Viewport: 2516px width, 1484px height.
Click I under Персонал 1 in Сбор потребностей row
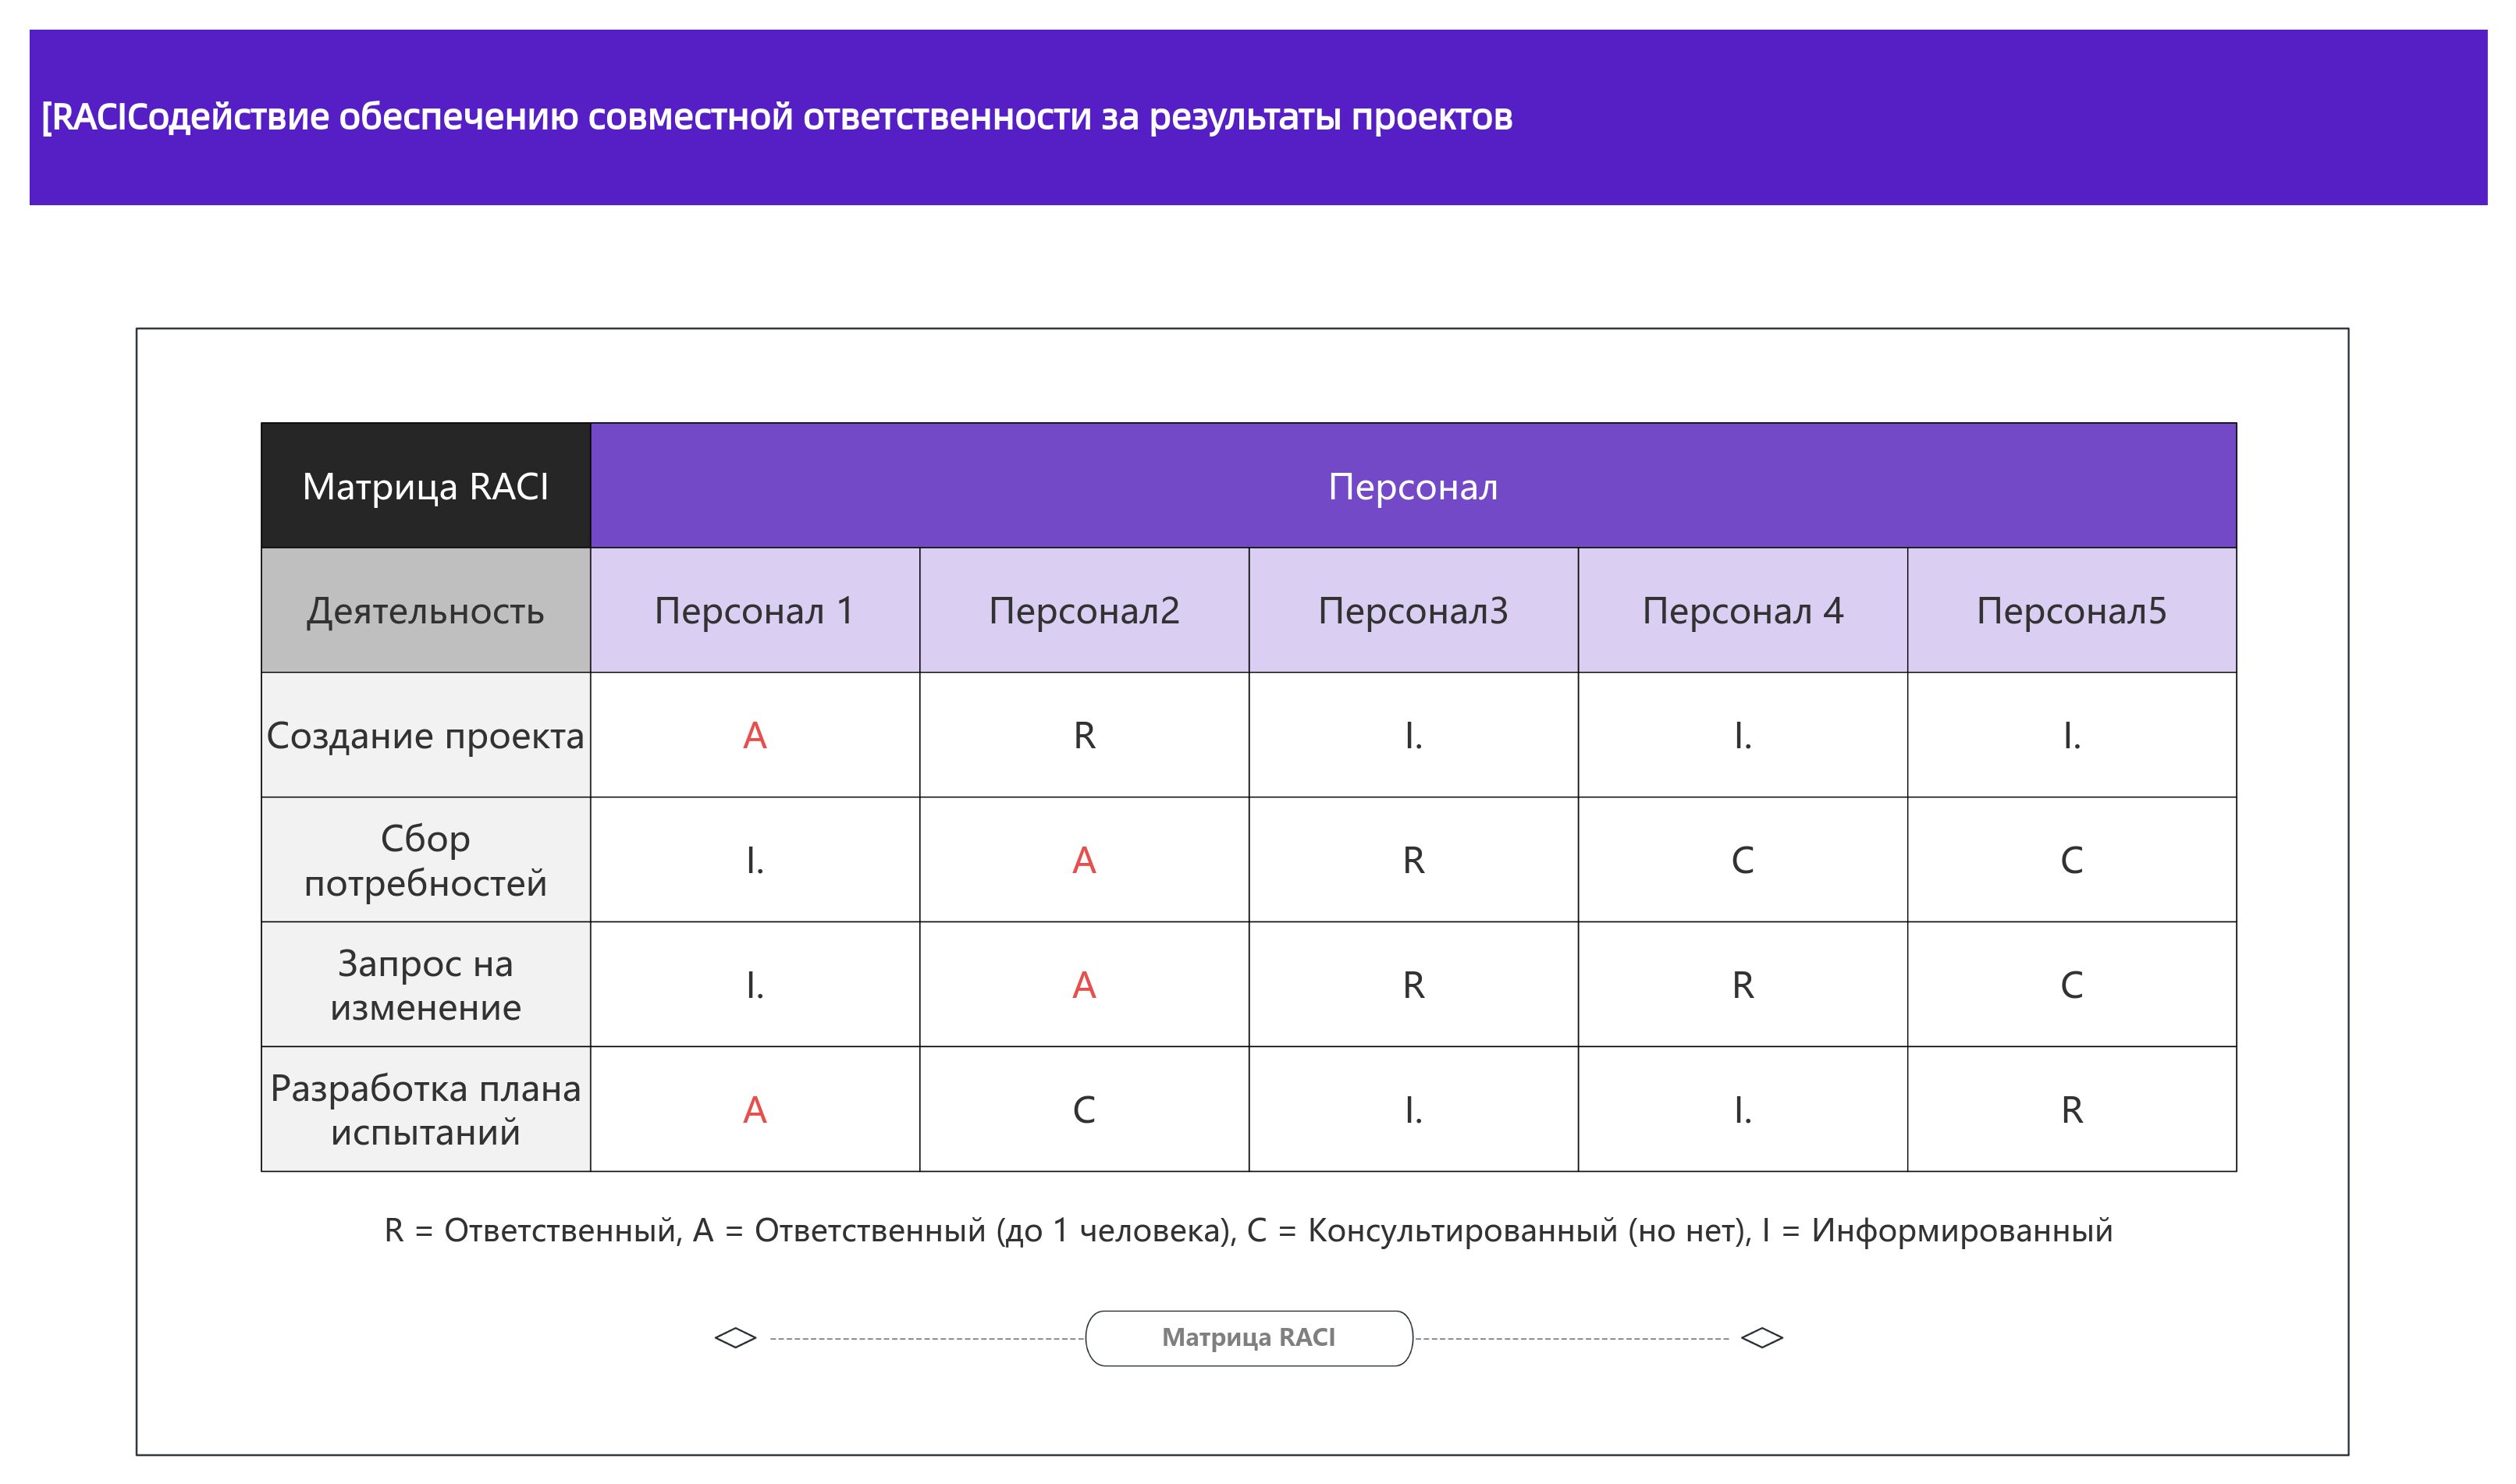(x=755, y=860)
